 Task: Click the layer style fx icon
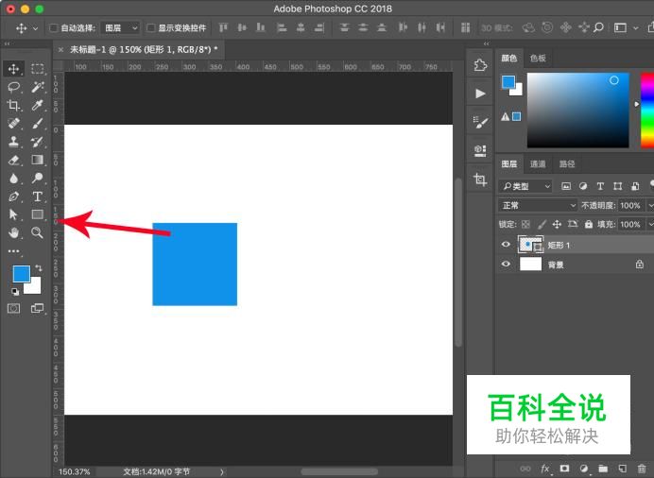point(545,468)
